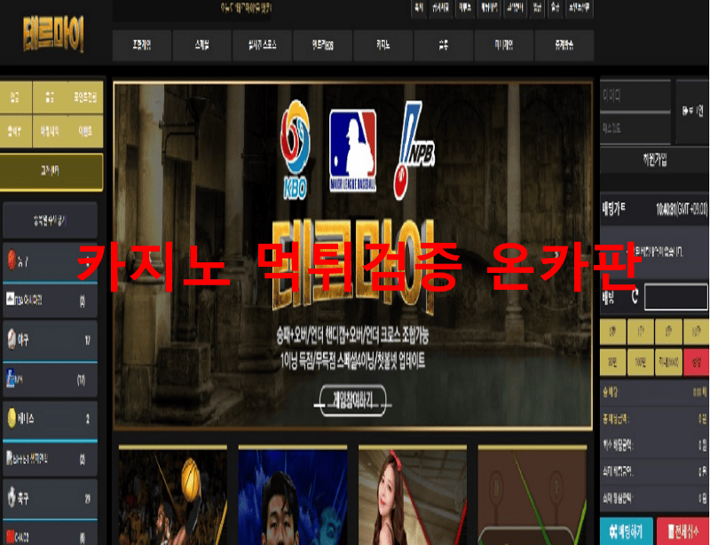Click the 쪽지 top utility link

pos(418,8)
